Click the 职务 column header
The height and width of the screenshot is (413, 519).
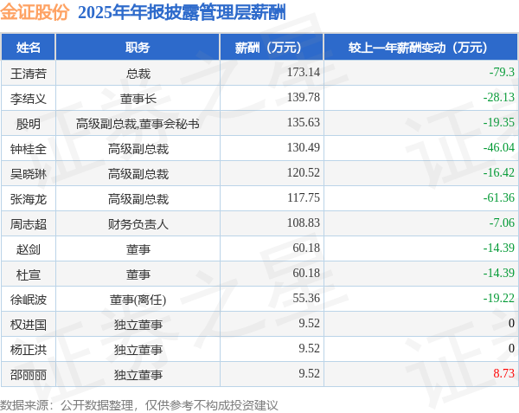click(138, 48)
